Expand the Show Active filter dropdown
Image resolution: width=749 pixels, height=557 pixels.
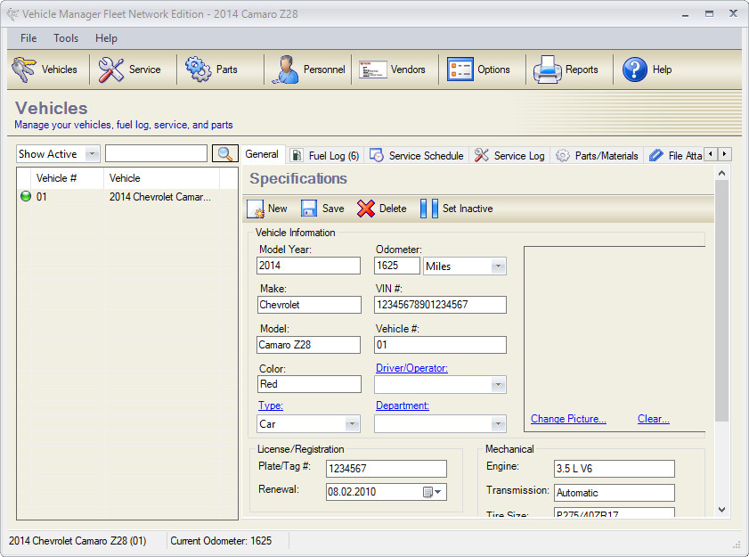click(x=92, y=154)
